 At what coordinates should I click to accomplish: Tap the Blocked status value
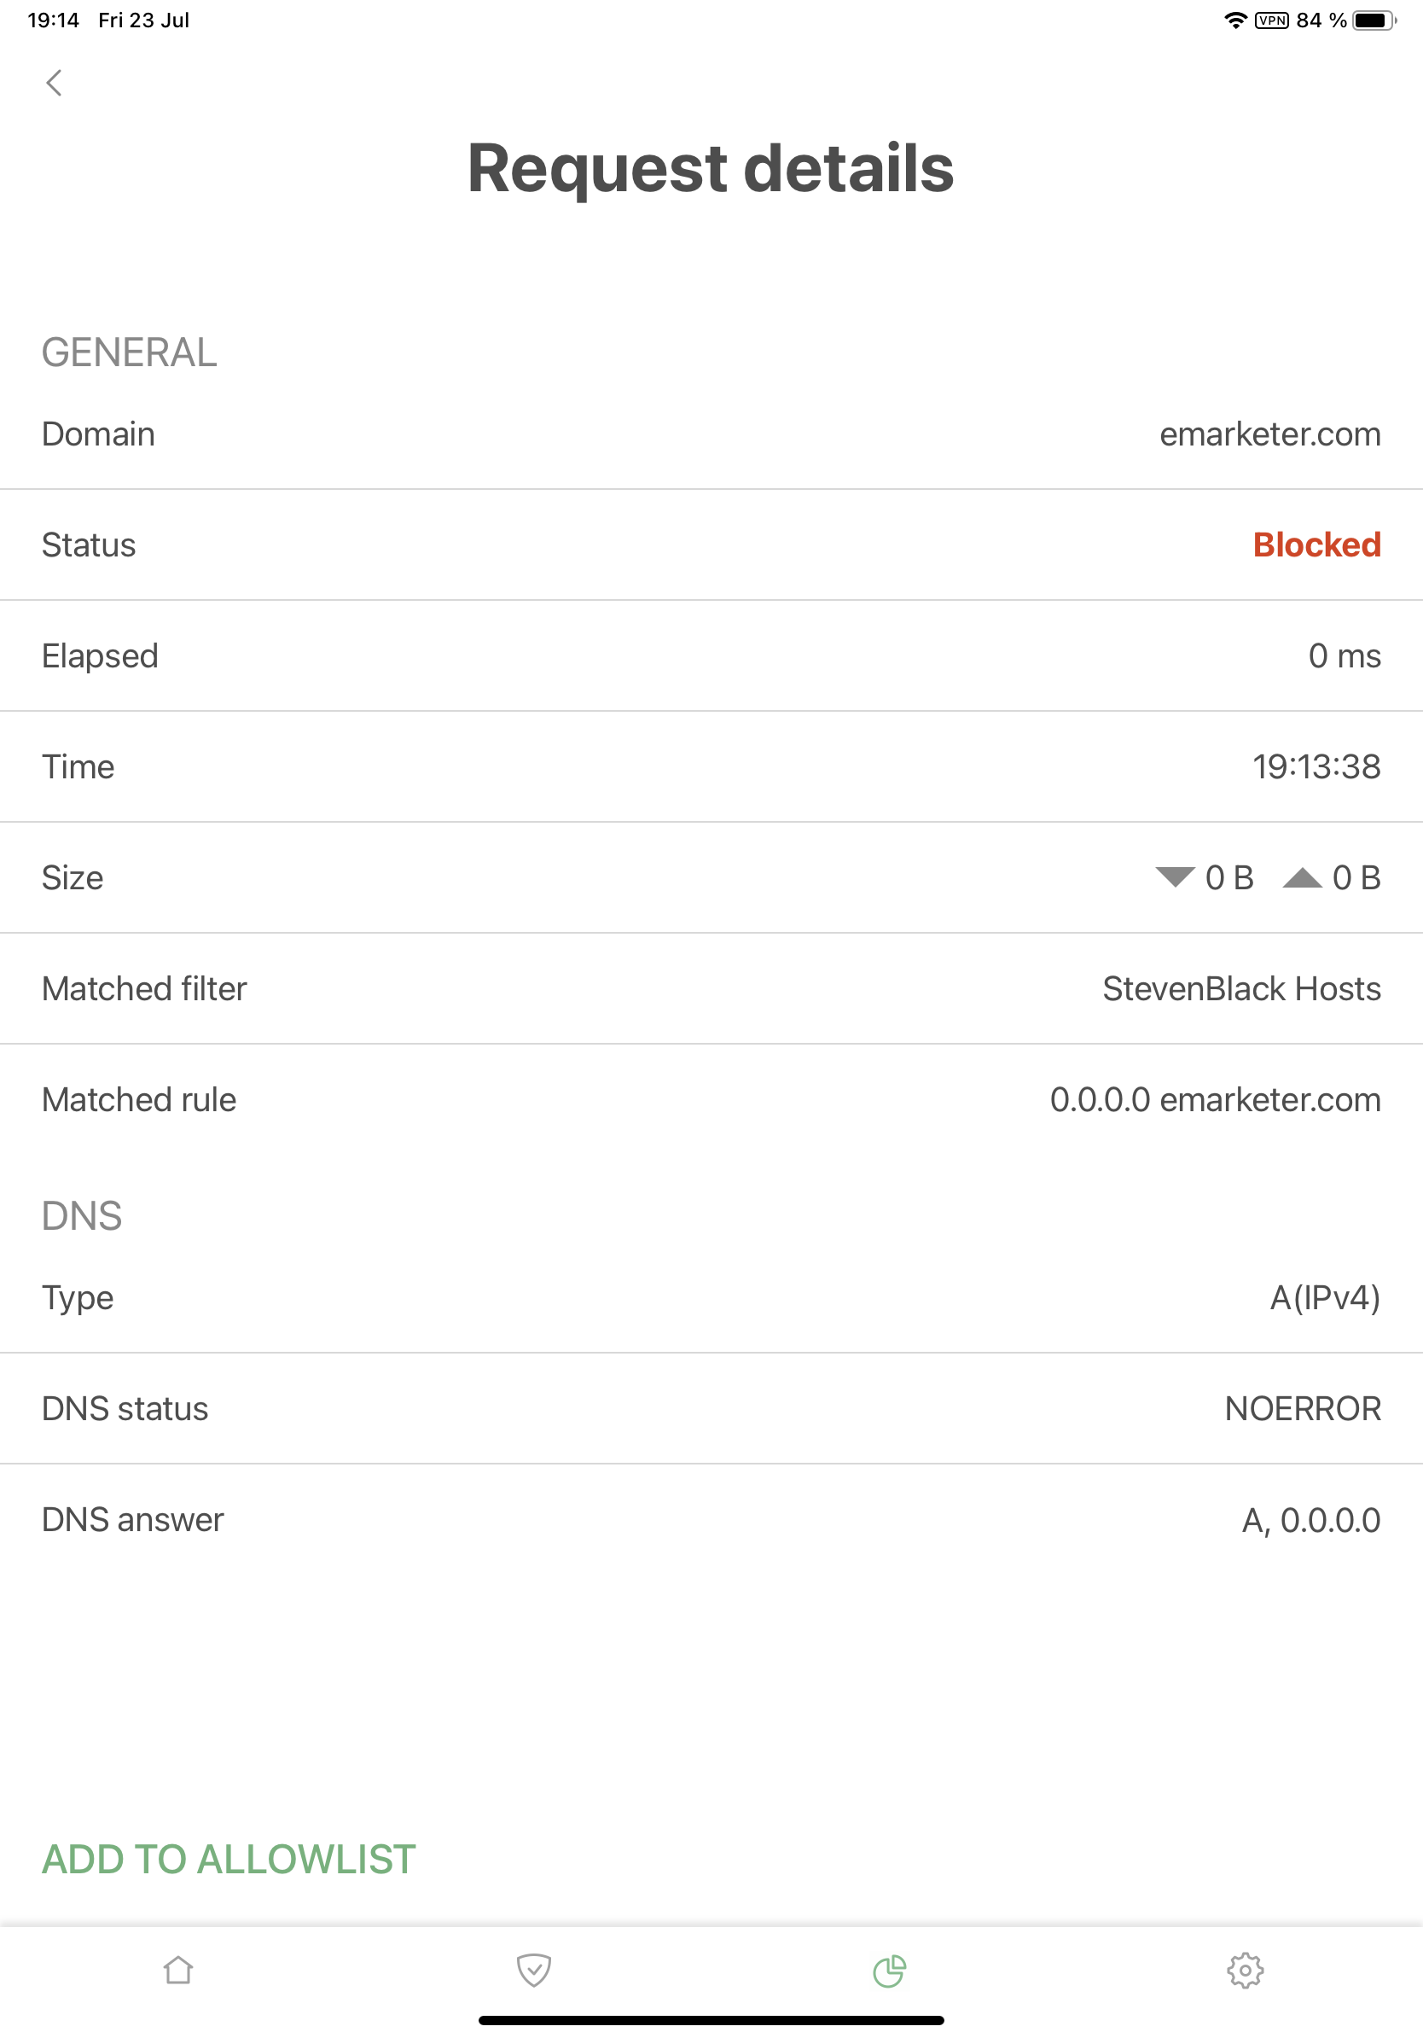click(x=1316, y=544)
